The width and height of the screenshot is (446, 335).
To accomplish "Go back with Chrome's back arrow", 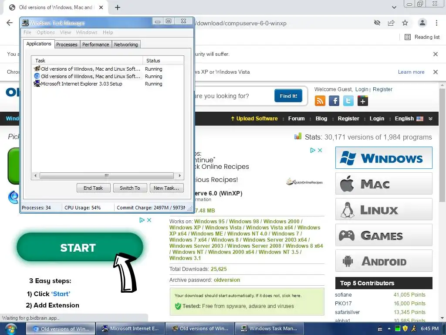I will coord(10,23).
